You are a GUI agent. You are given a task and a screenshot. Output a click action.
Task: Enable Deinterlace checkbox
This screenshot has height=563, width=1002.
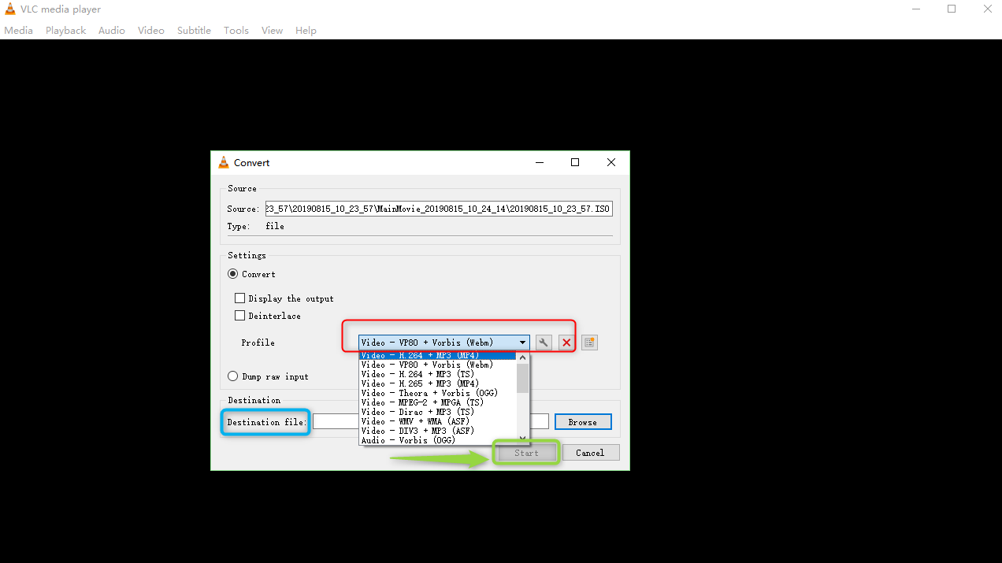point(240,316)
